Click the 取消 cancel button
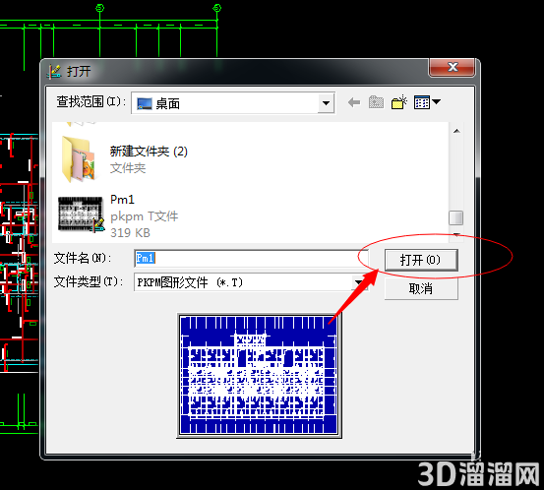Image resolution: width=544 pixels, height=490 pixels. pos(421,288)
